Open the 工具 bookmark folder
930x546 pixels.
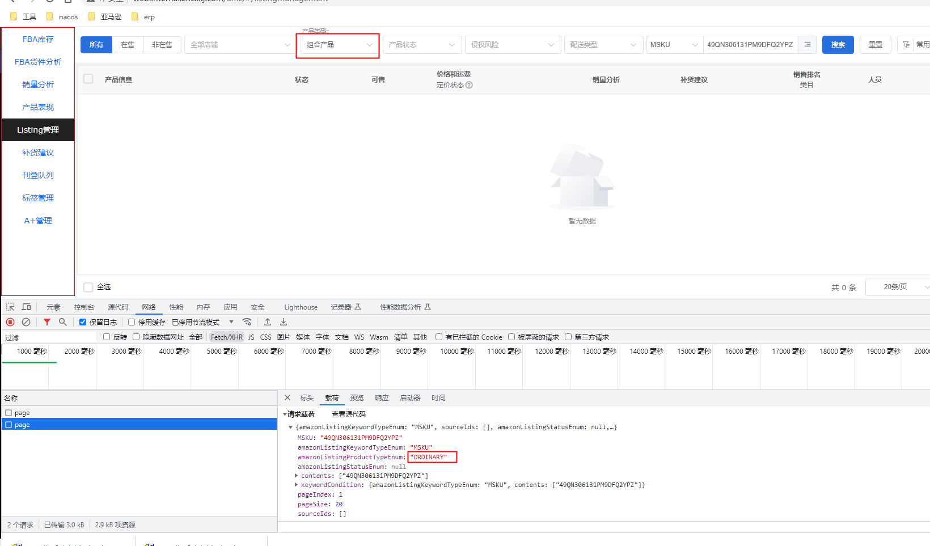pos(23,16)
